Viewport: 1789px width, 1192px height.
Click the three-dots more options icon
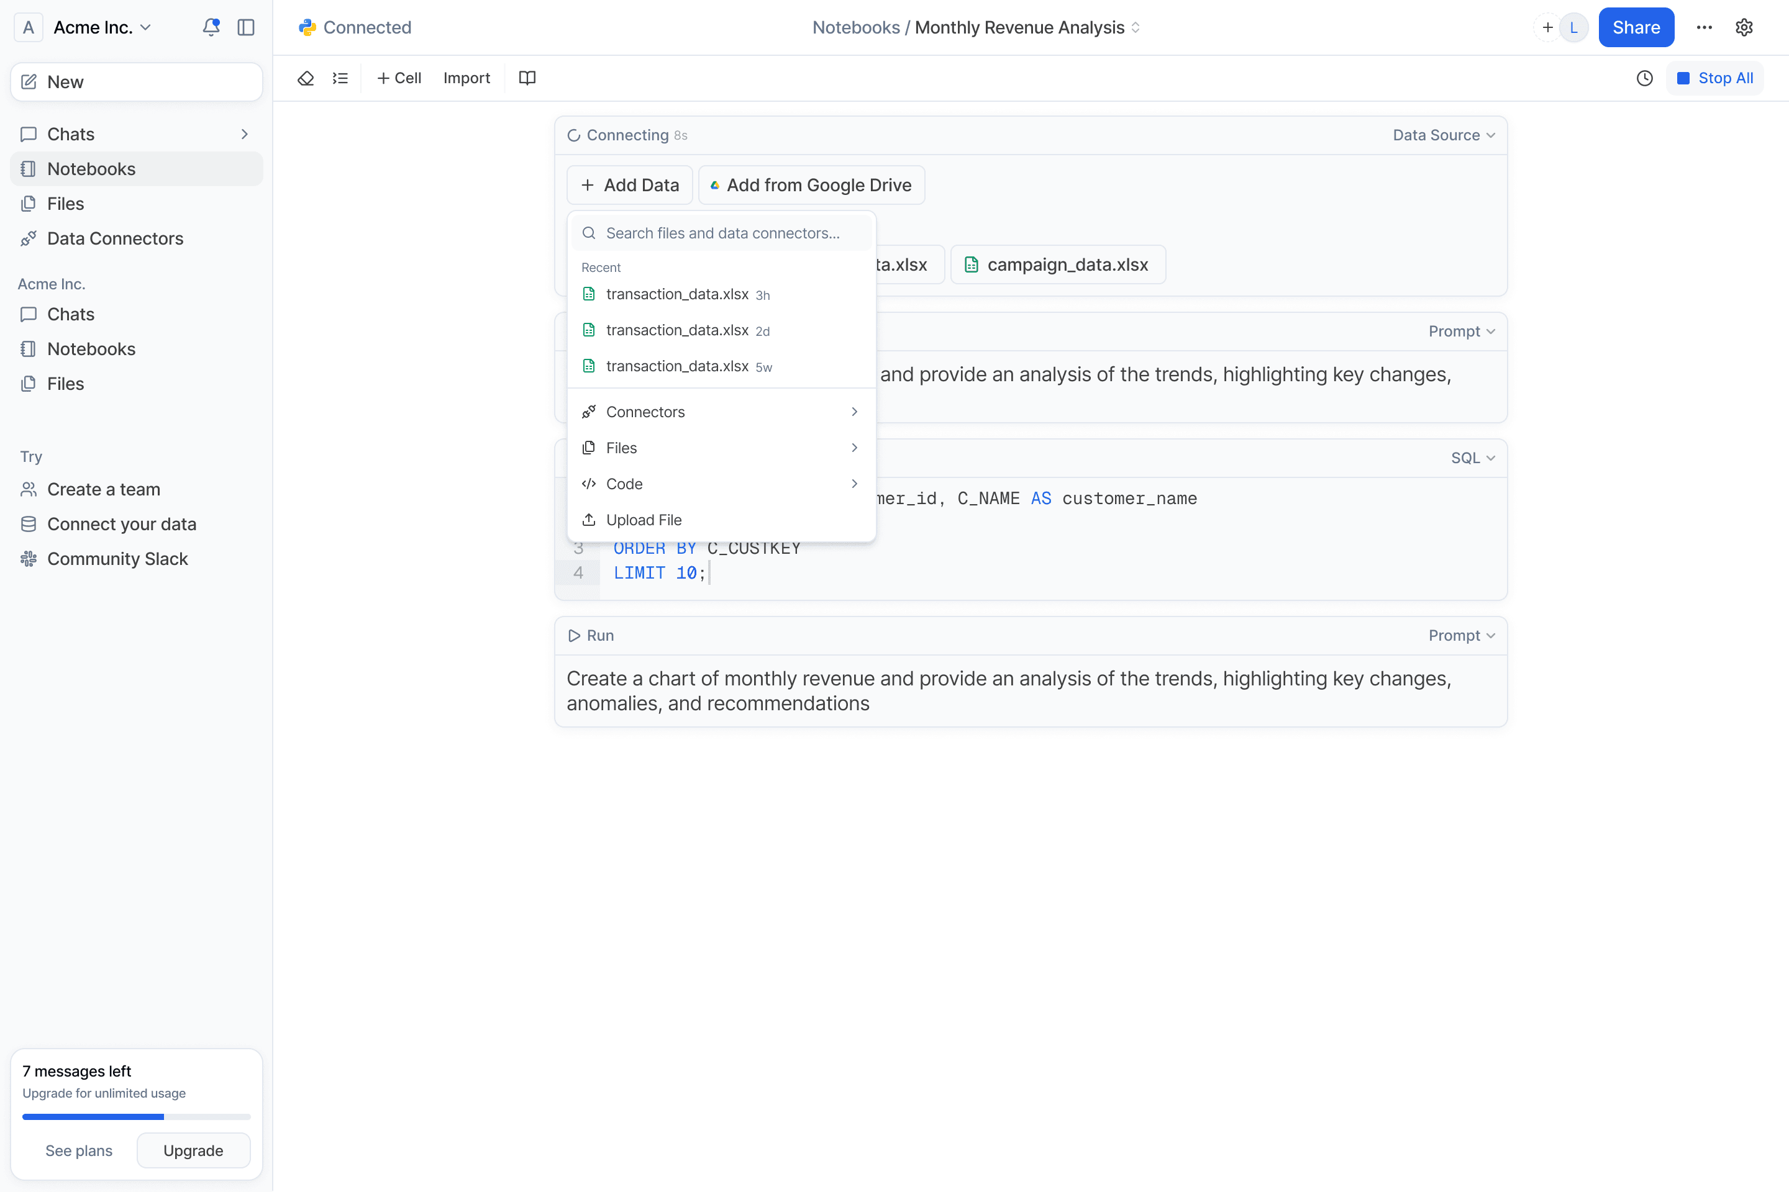point(1704,27)
